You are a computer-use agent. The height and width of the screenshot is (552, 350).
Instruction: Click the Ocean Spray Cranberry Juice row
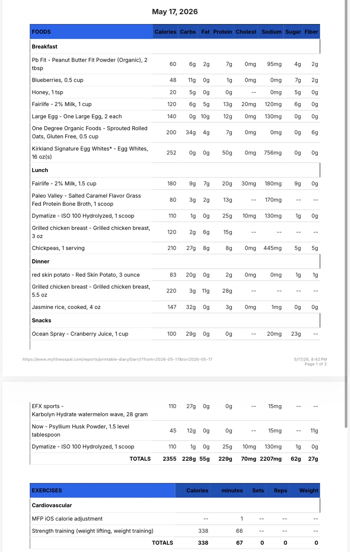[175, 334]
